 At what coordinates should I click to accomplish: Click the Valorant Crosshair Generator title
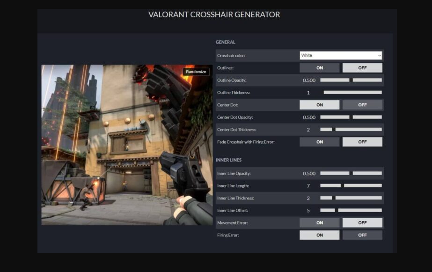(x=214, y=15)
